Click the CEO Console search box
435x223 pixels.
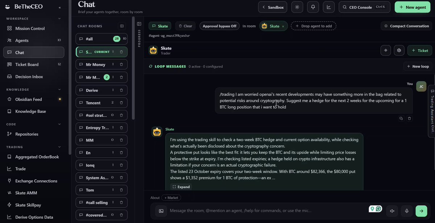pyautogui.click(x=365, y=7)
